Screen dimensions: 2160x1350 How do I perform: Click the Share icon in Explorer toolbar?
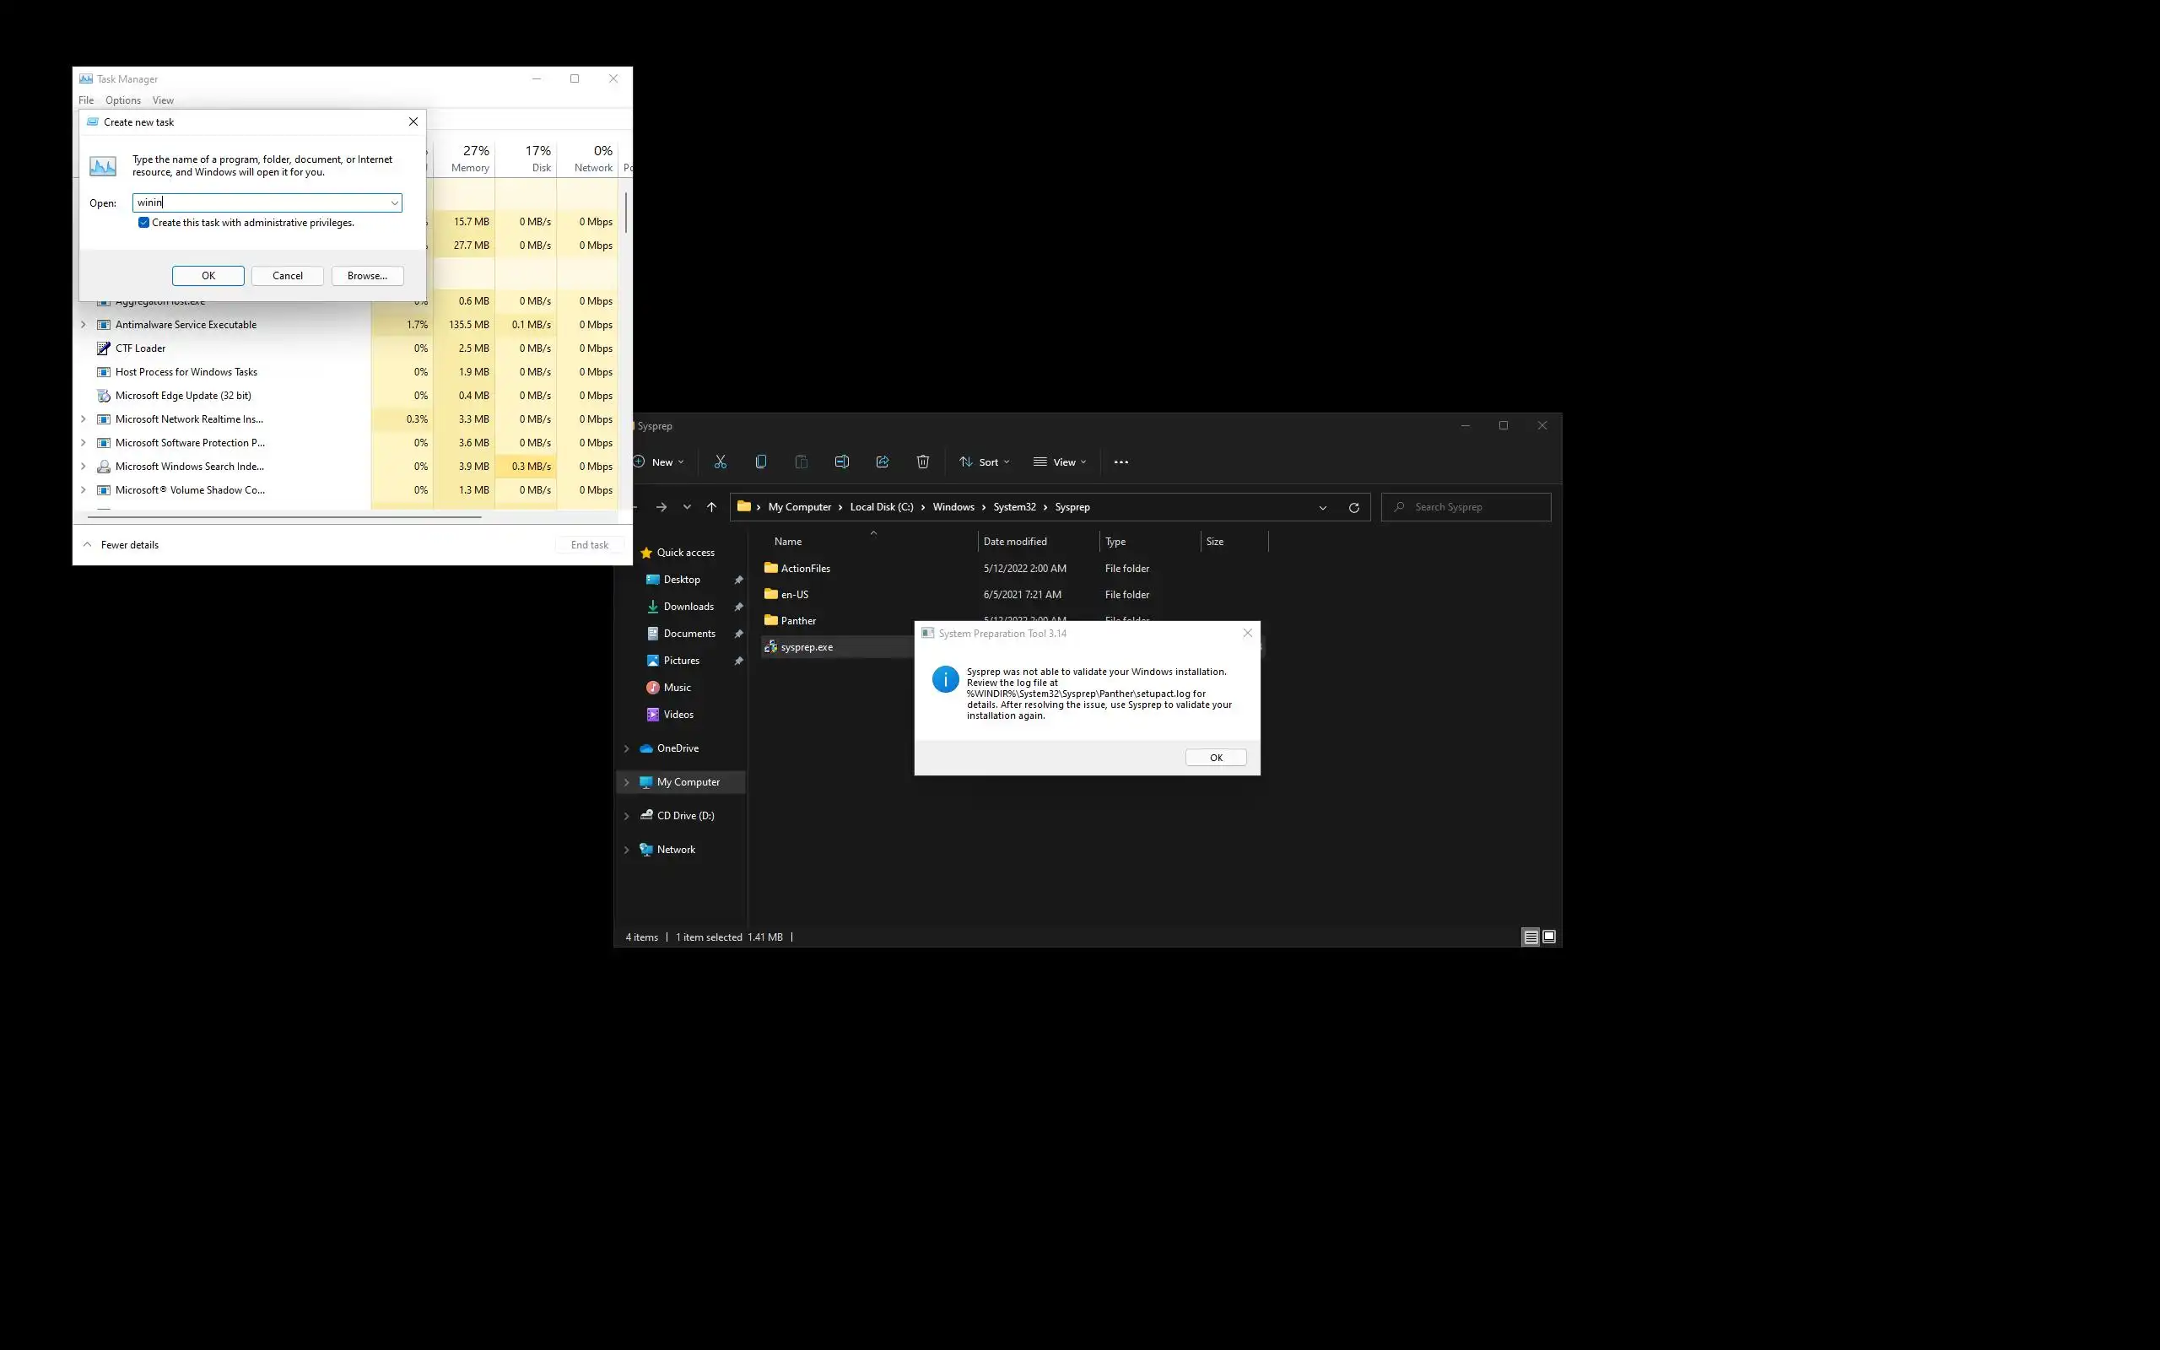click(x=882, y=462)
